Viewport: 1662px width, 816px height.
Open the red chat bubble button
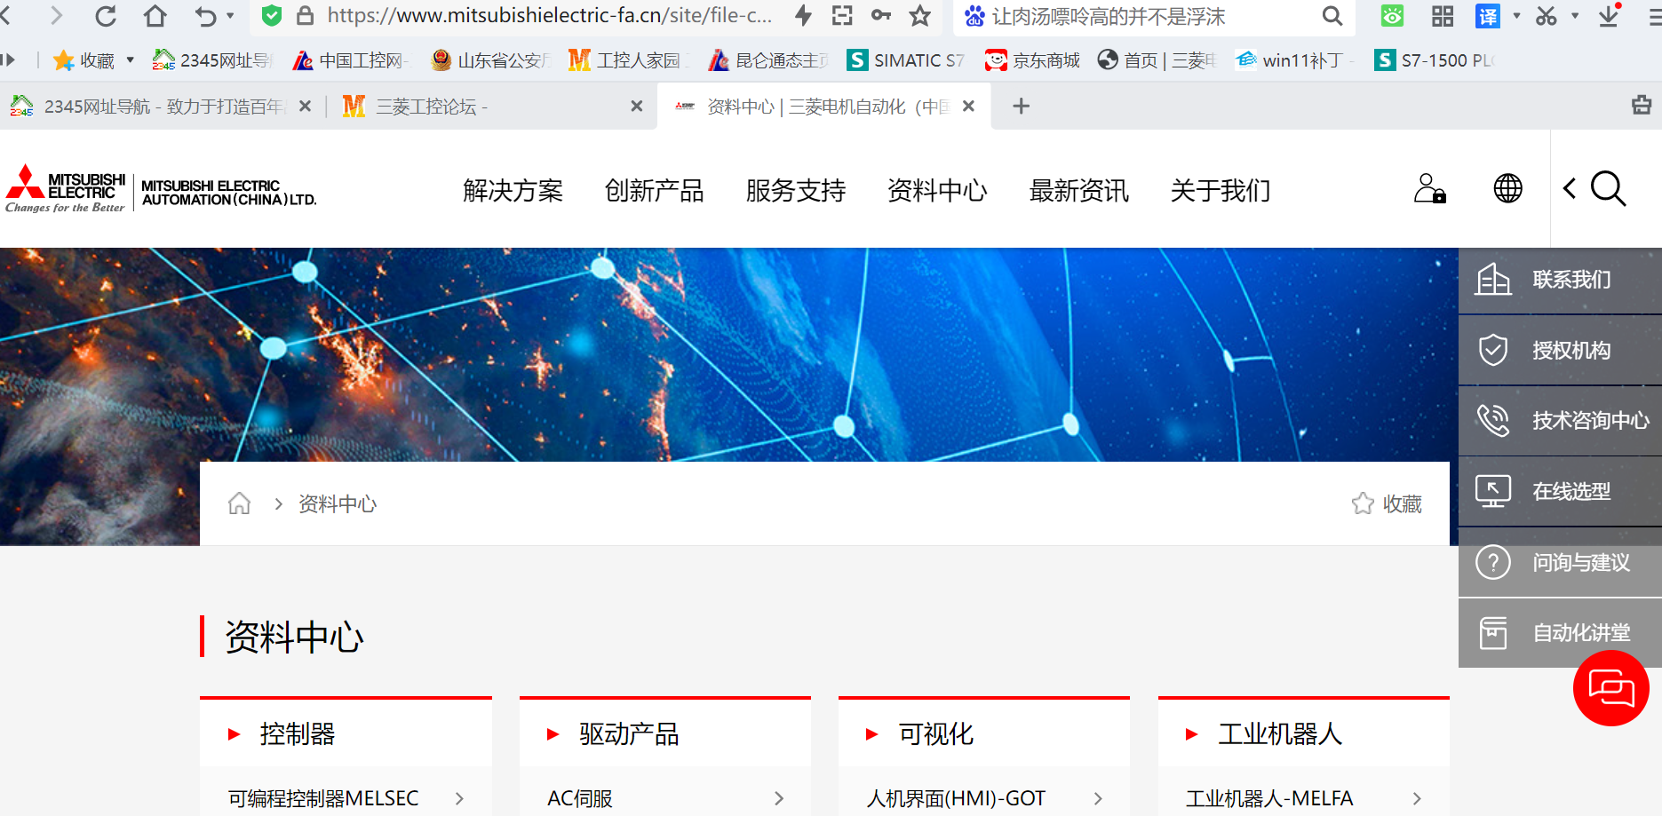point(1610,688)
